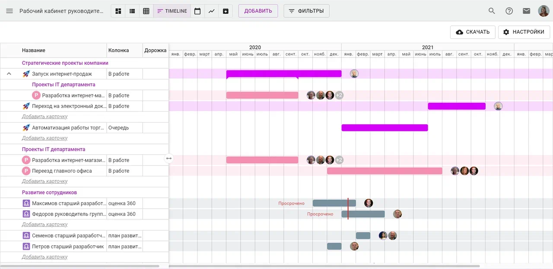Image resolution: width=553 pixels, height=269 pixels.
Task: Click assignee avatar next to Петров bar
Action: point(354,247)
